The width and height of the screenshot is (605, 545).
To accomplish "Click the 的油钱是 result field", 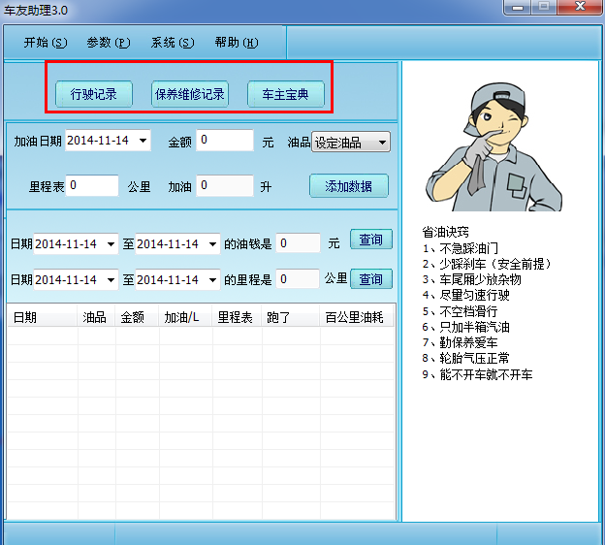I will [298, 243].
